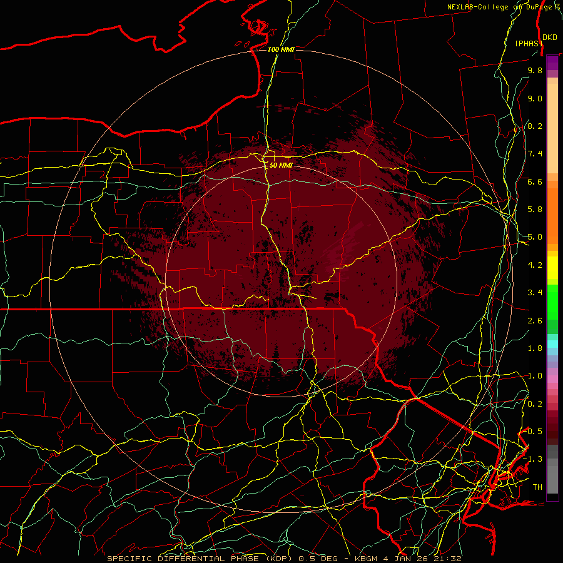Select the 5.8 legend value
Screen dimensions: 563x563
535,210
